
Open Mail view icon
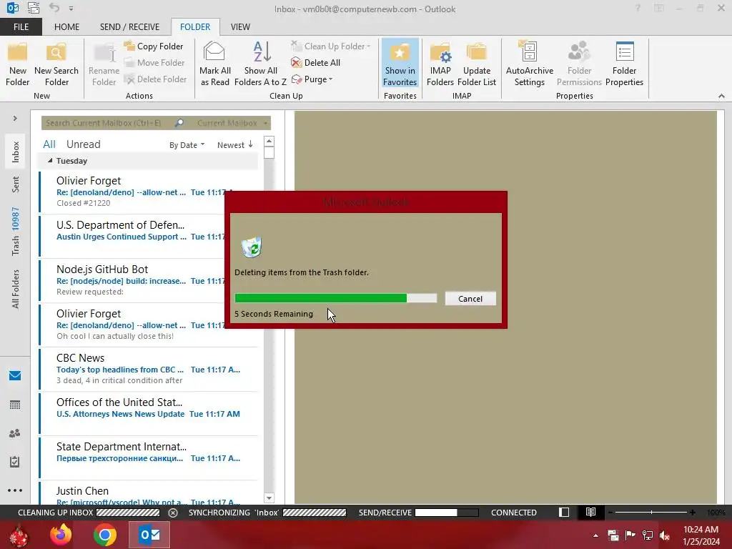pyautogui.click(x=15, y=376)
